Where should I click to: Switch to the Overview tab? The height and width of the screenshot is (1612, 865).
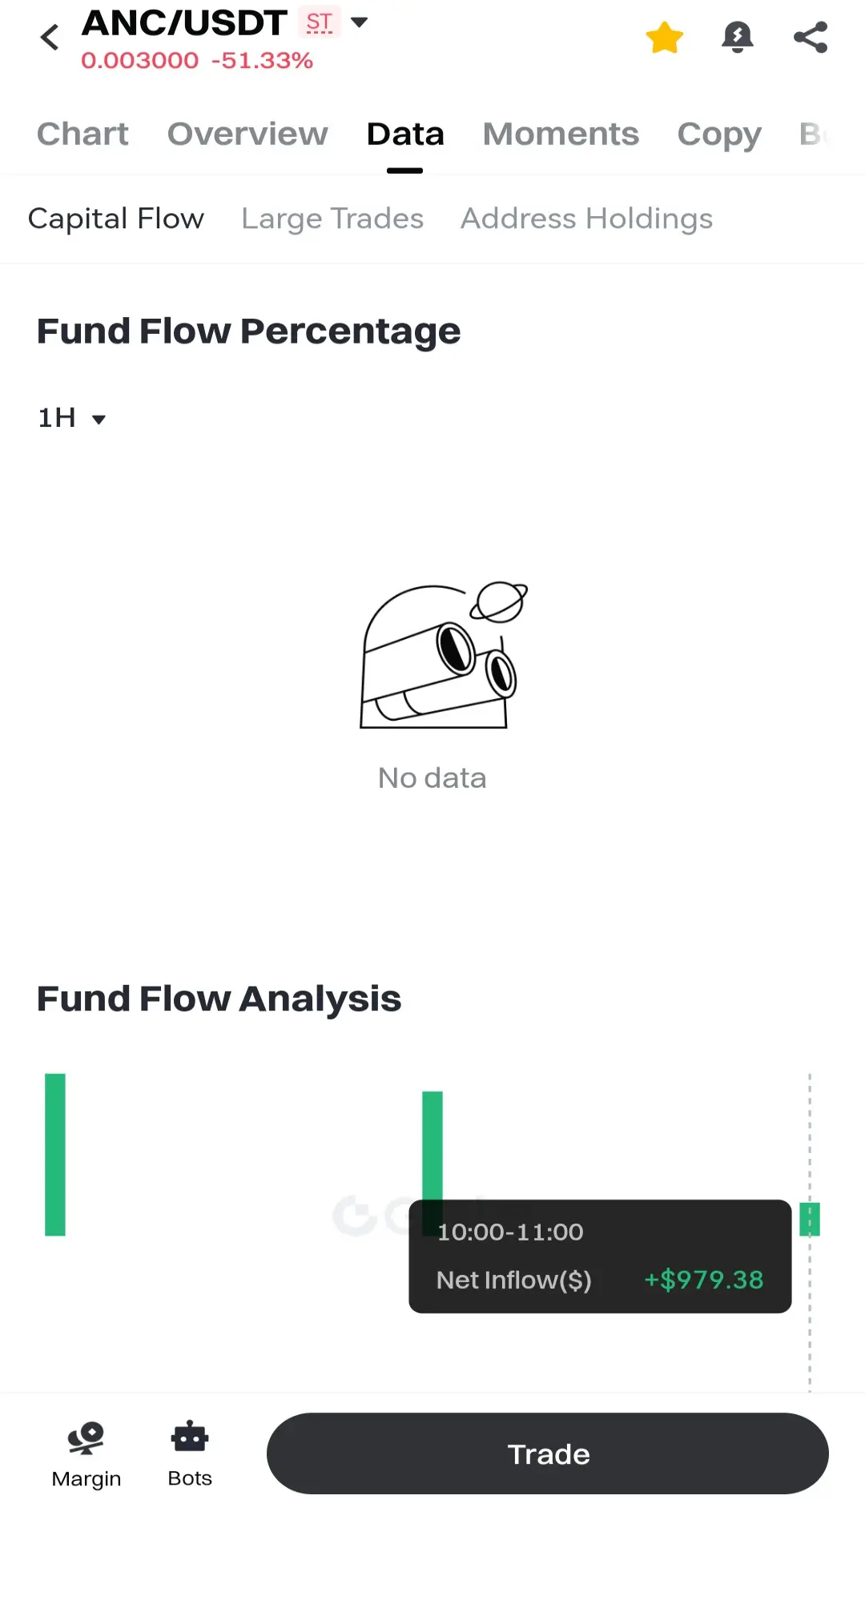coord(247,134)
